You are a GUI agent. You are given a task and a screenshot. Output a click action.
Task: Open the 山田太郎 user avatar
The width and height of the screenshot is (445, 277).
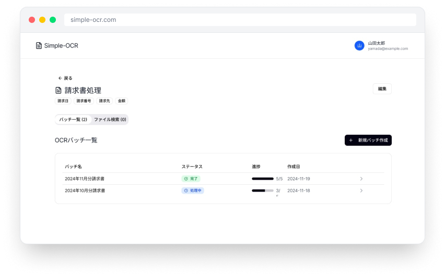click(x=359, y=45)
